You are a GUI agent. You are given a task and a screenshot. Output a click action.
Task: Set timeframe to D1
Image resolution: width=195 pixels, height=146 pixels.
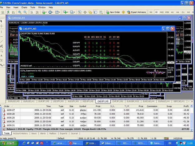tap(183, 12)
